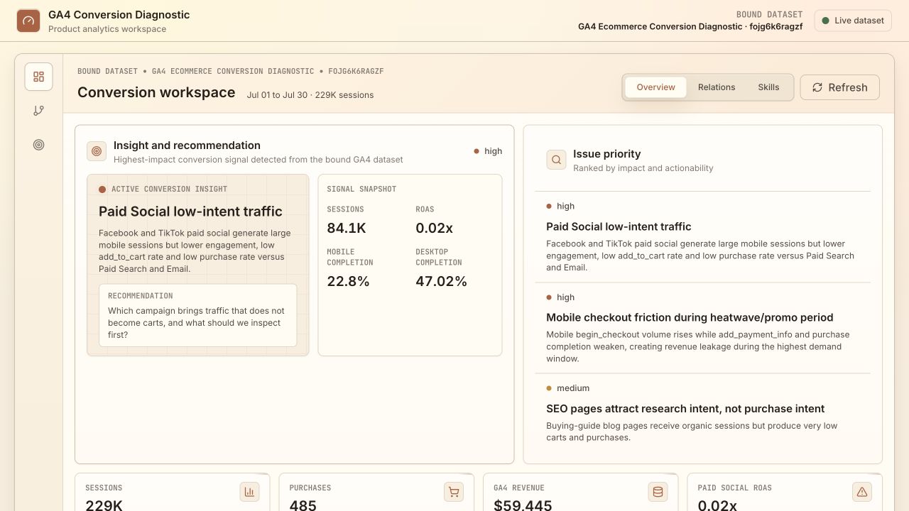Click 'Ranked by impact and actionability' subtitle
The image size is (909, 511).
(x=643, y=168)
